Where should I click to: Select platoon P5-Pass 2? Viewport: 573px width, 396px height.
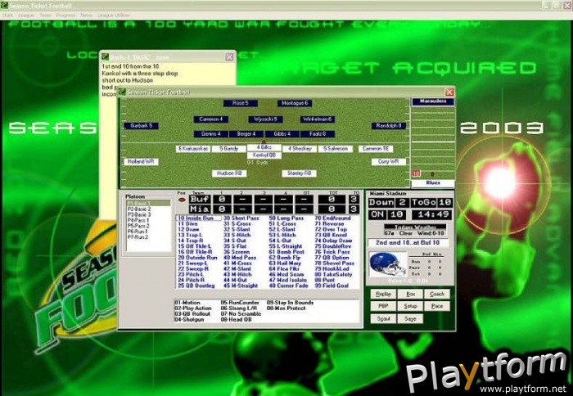point(148,226)
